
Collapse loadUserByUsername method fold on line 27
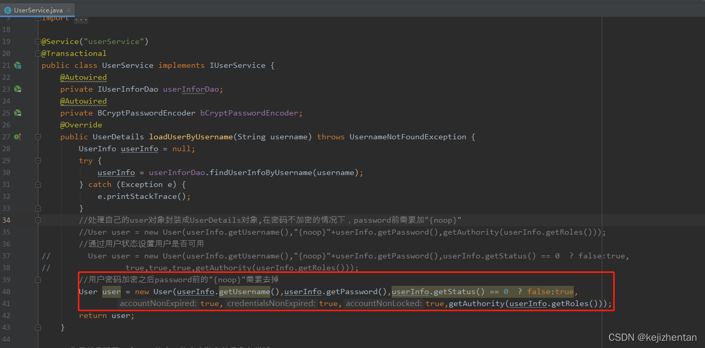38,137
